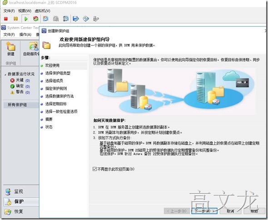
Task: Click the floppy disk device icon
Action: 76,19
